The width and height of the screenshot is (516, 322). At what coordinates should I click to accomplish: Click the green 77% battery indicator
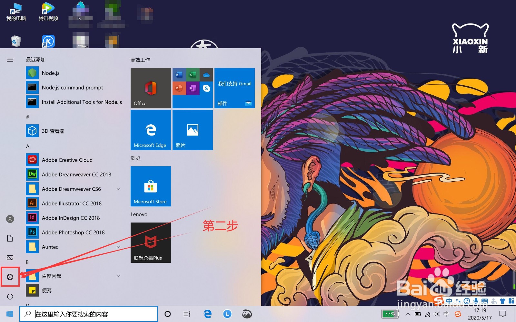pyautogui.click(x=390, y=314)
